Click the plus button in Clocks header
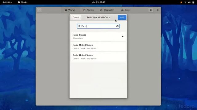 click(39, 10)
